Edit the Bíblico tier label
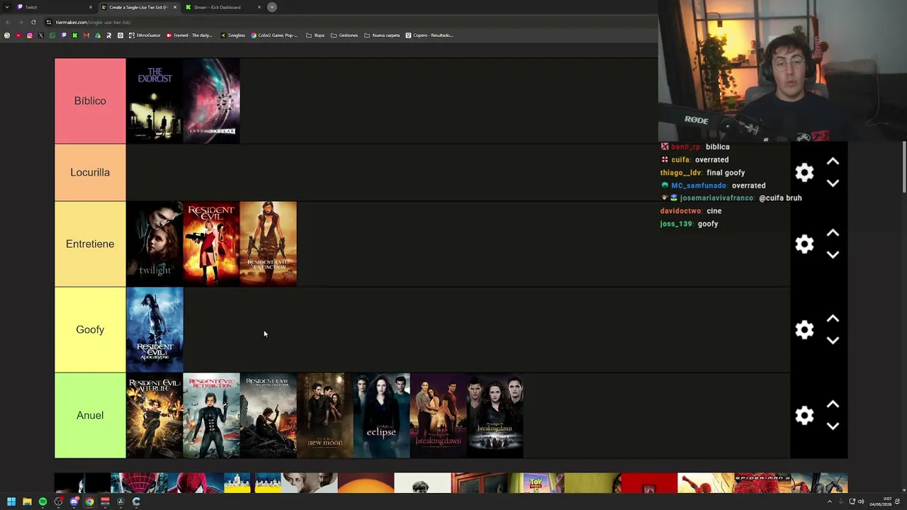The height and width of the screenshot is (510, 907). pyautogui.click(x=90, y=101)
